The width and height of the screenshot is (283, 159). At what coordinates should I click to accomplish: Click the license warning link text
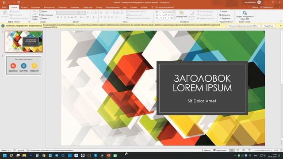pyautogui.click(x=132, y=26)
